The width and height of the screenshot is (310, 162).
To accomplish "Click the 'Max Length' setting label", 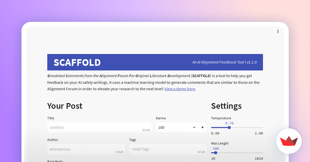I will tap(220, 143).
